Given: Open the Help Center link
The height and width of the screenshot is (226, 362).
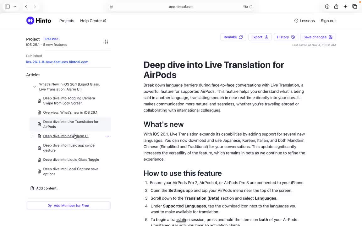Looking at the screenshot, I should 93,21.
